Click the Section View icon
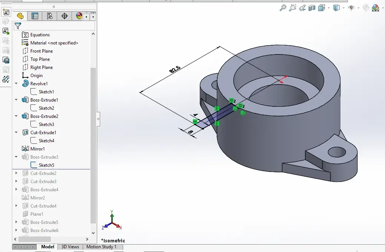Screen dimensions: 385x252 [x=312, y=8]
